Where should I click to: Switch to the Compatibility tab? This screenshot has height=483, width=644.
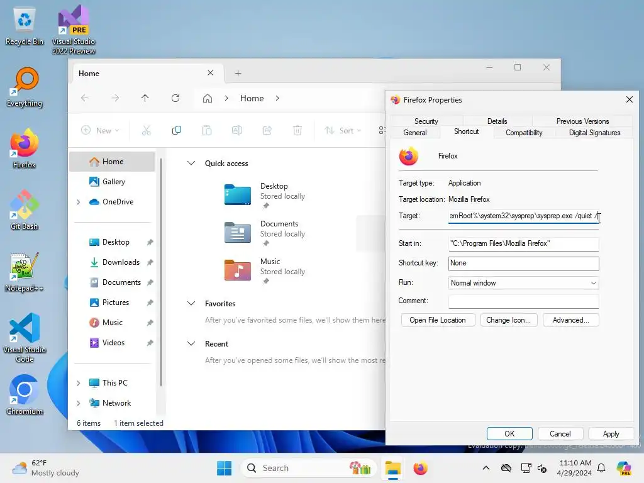pos(524,133)
